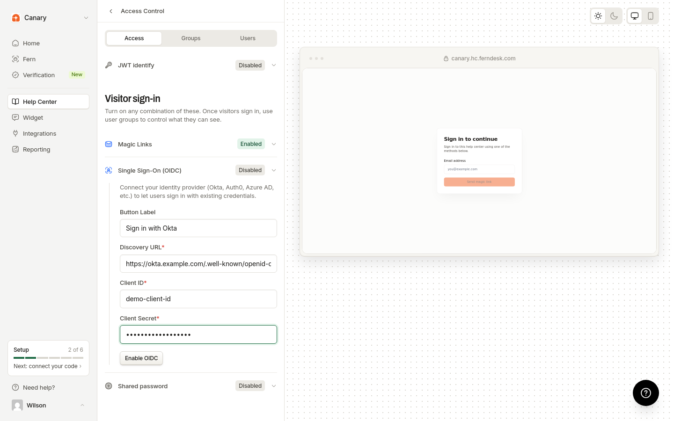This screenshot has height=421, width=674.
Task: Click the Home house icon
Action: (15, 43)
